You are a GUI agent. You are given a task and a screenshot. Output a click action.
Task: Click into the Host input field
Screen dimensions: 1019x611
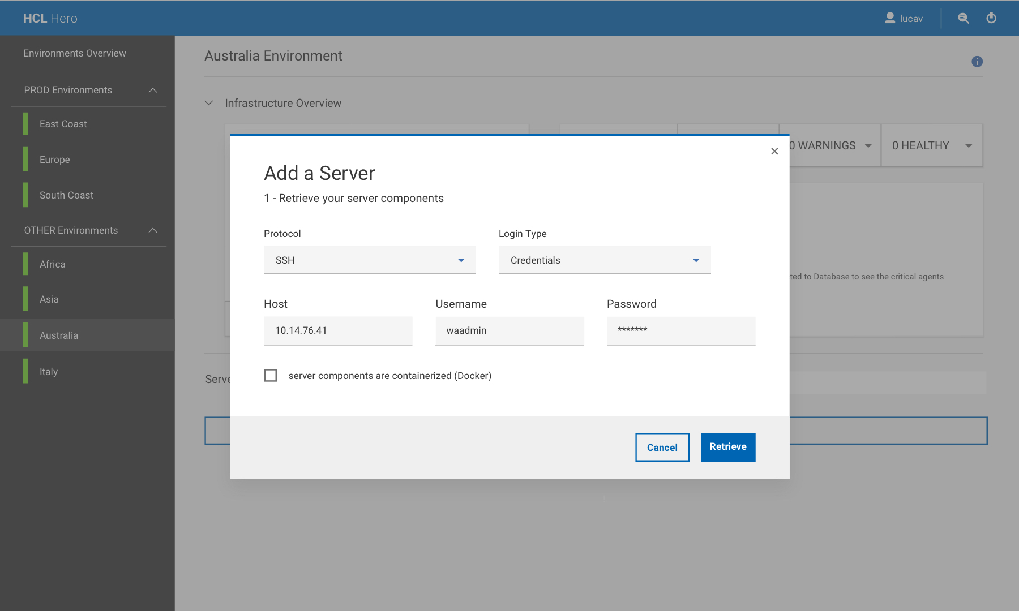click(x=338, y=330)
